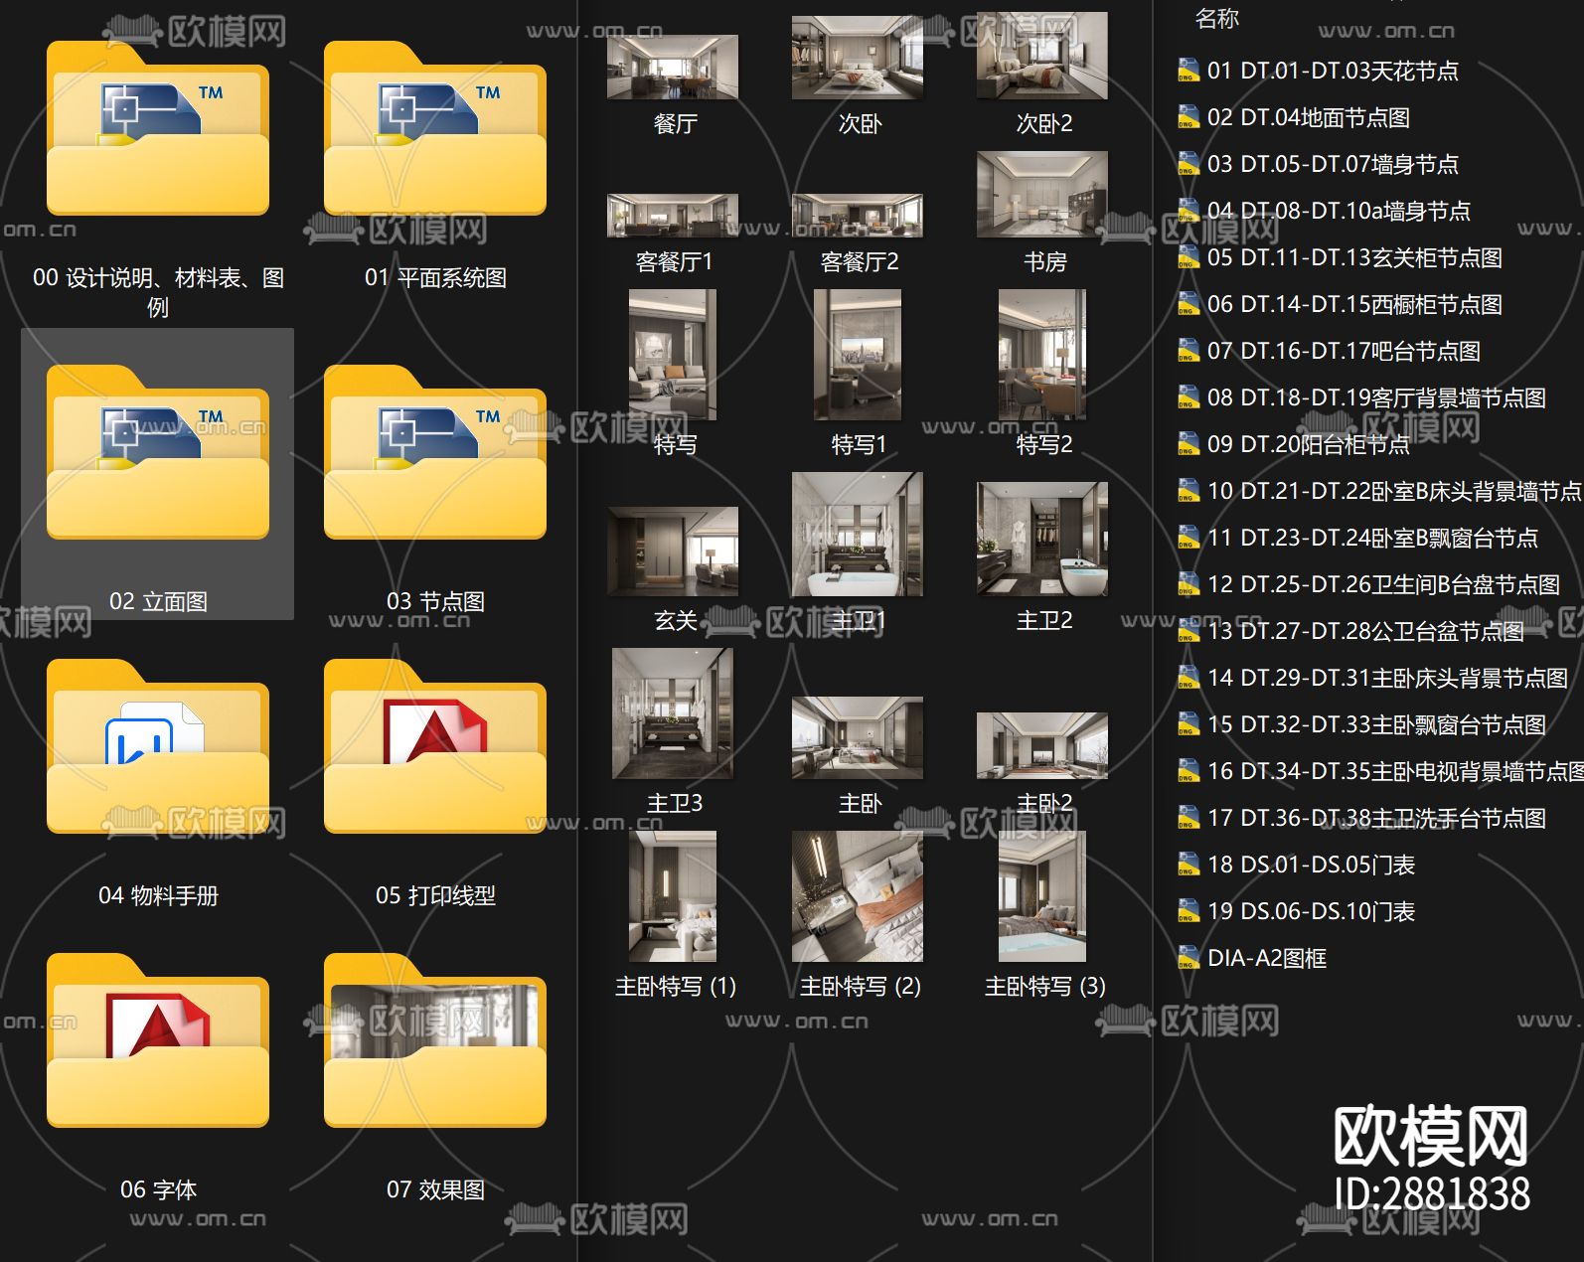Open the 00 设计说明、材料表、图例 folder
Image resolution: width=1584 pixels, height=1262 pixels.
coord(158,129)
